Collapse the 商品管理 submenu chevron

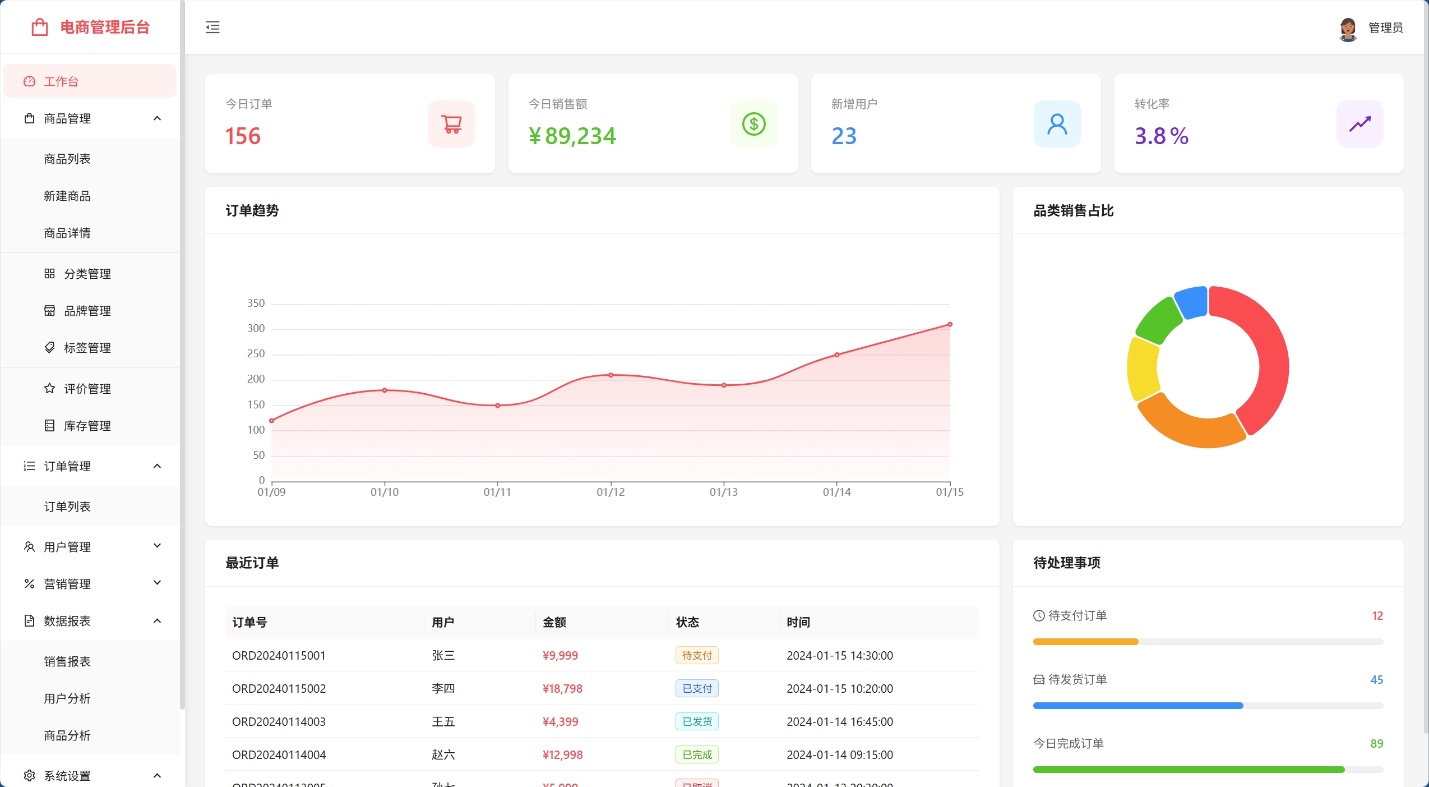[x=158, y=118]
